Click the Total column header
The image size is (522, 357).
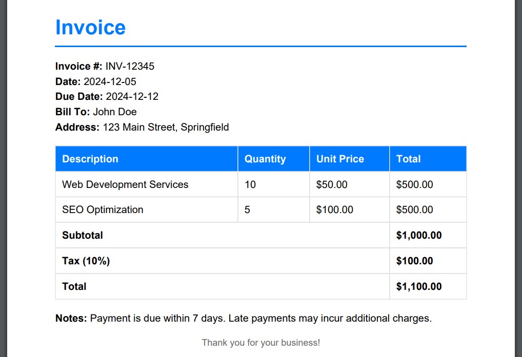tap(428, 159)
